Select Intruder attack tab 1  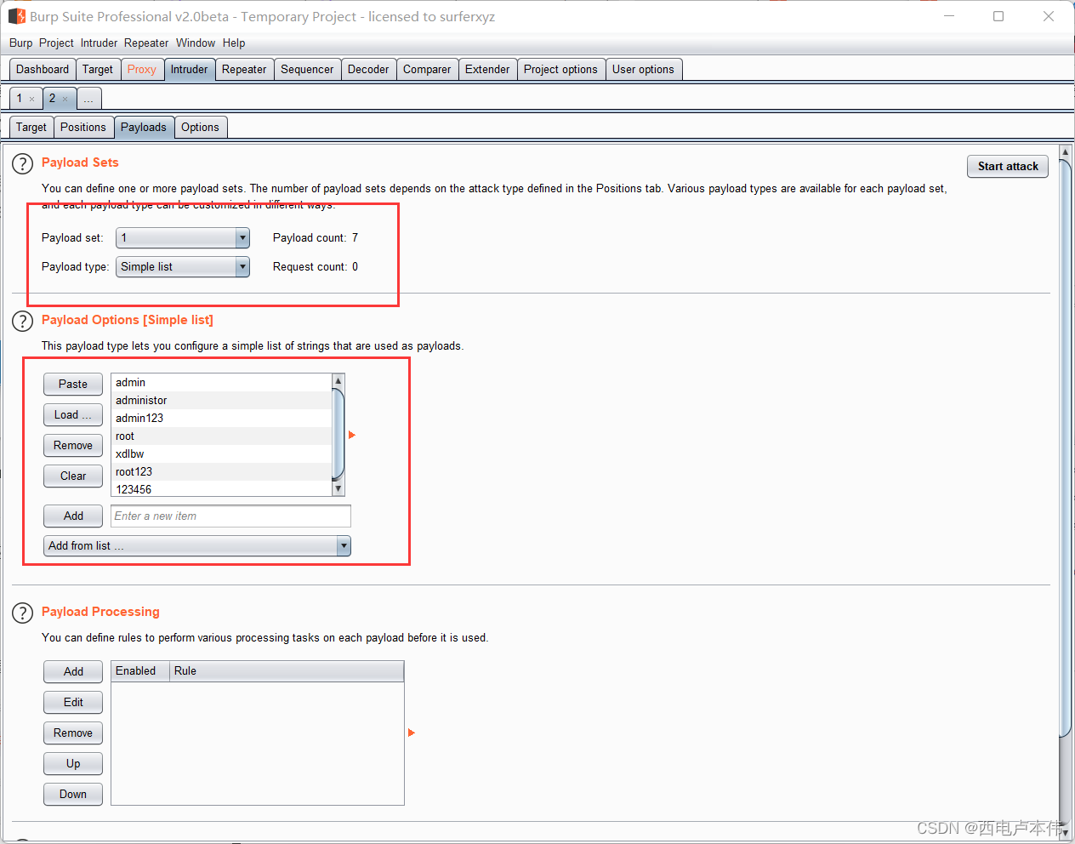tap(20, 99)
